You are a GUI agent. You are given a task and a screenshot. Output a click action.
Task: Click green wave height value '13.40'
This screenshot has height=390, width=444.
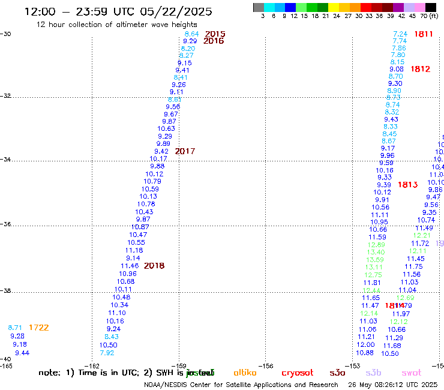tap(376, 252)
